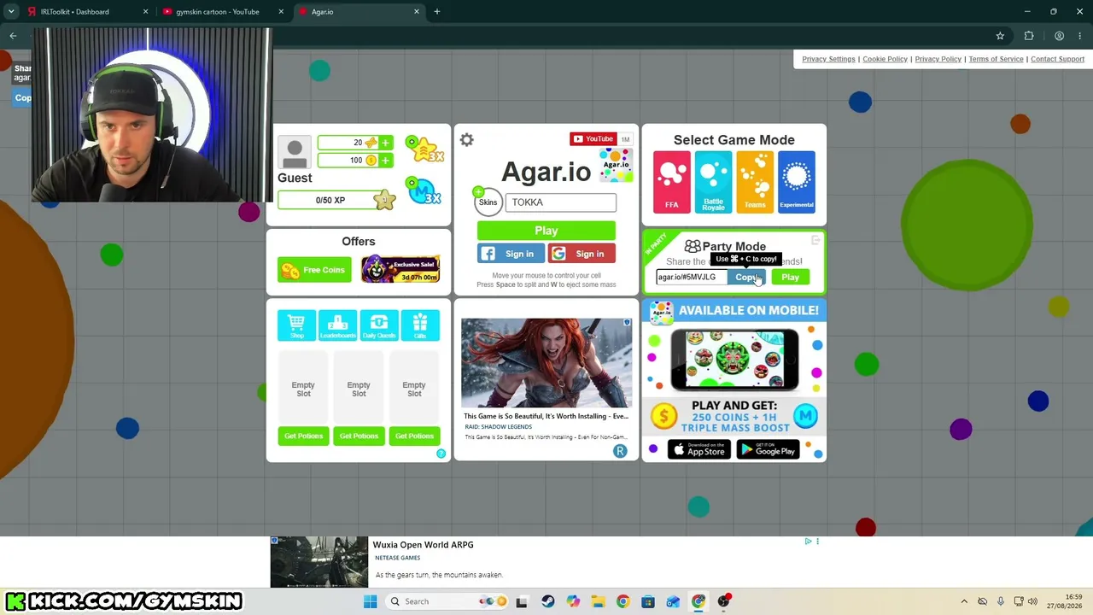This screenshot has height=615, width=1093.
Task: Open the YouTube subscribe button
Action: (593, 139)
